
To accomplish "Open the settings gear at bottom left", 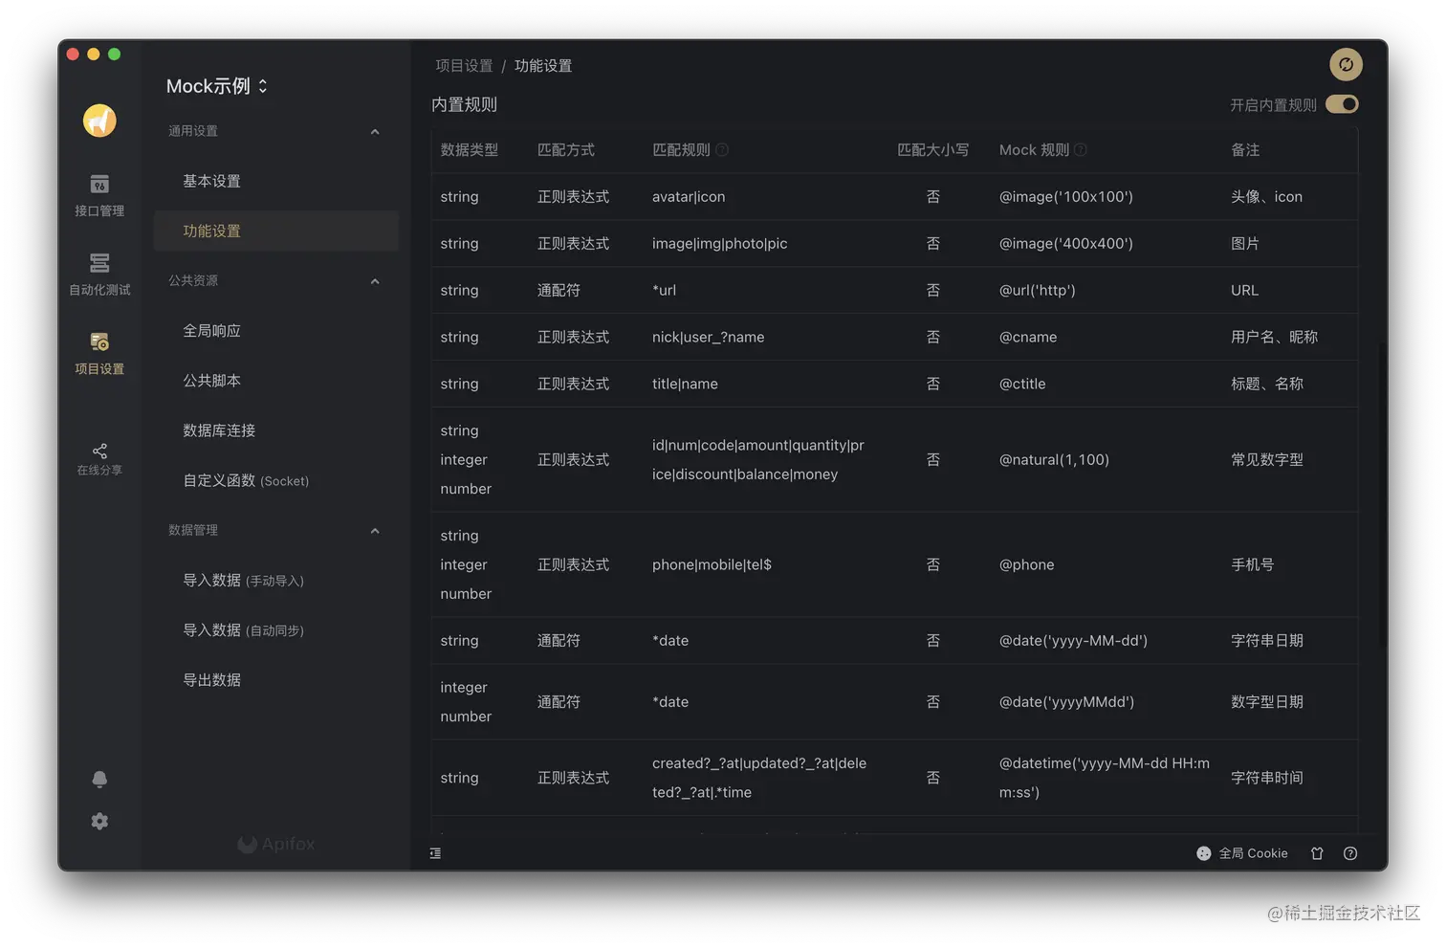I will [x=99, y=821].
